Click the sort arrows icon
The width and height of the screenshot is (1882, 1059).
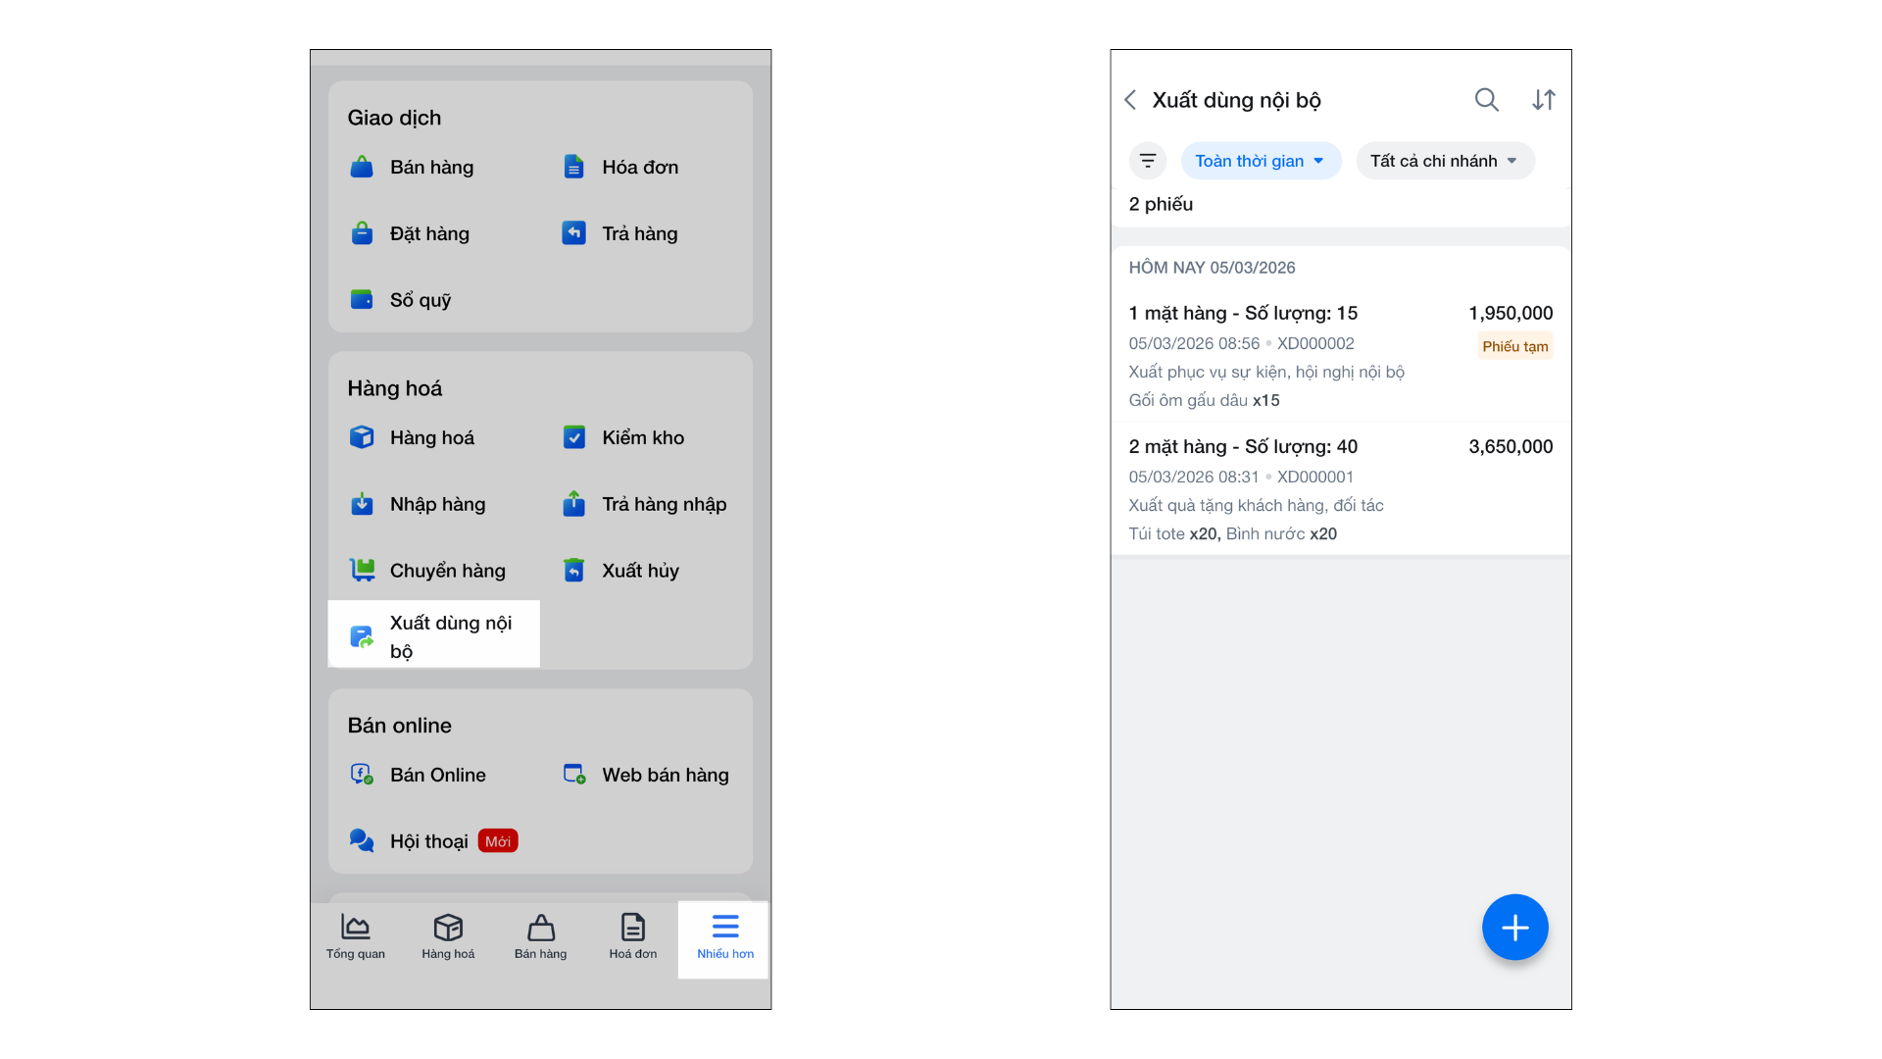tap(1544, 100)
